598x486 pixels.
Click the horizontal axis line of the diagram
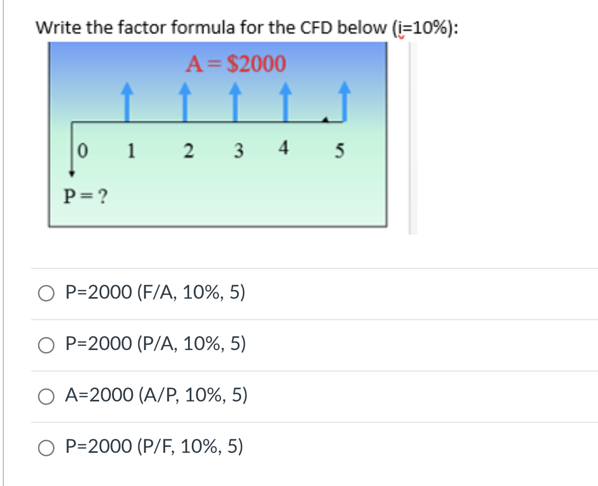click(214, 122)
